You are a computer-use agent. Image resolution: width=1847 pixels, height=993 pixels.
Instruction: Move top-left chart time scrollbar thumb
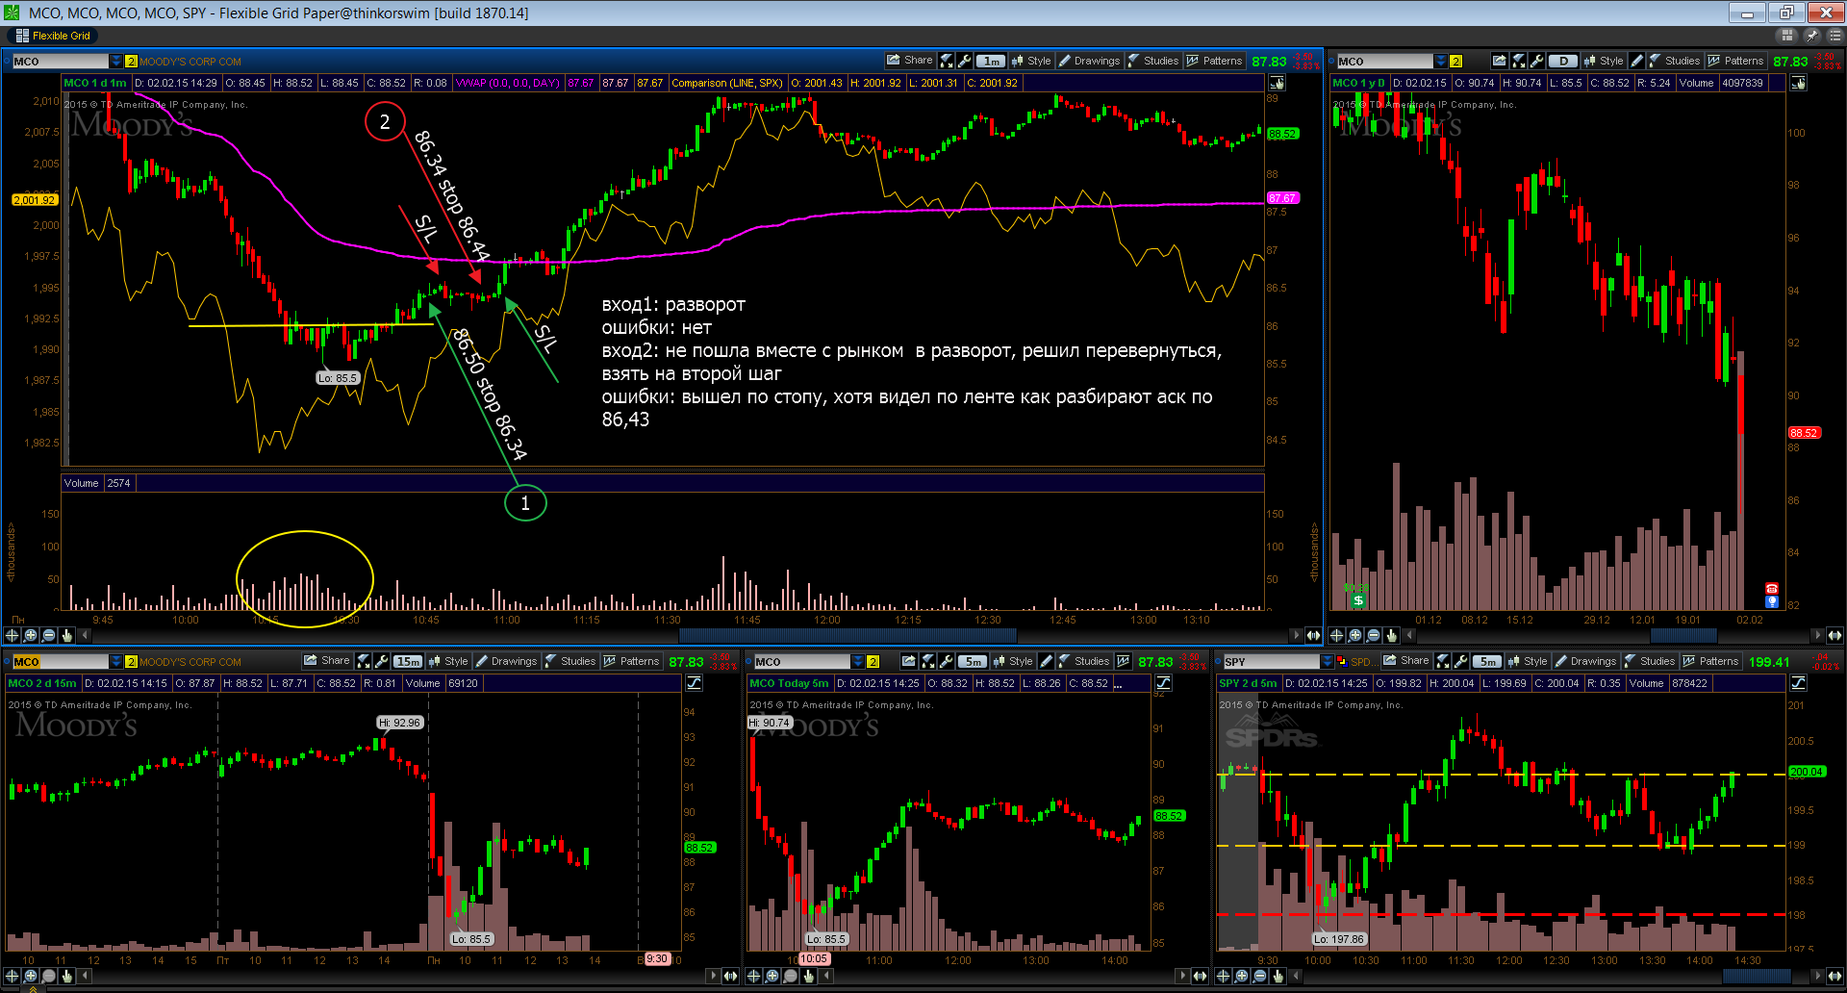(848, 635)
